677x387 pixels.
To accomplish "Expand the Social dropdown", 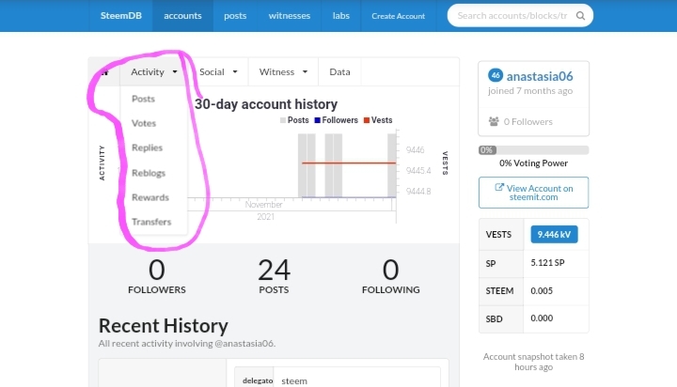I will (x=218, y=72).
